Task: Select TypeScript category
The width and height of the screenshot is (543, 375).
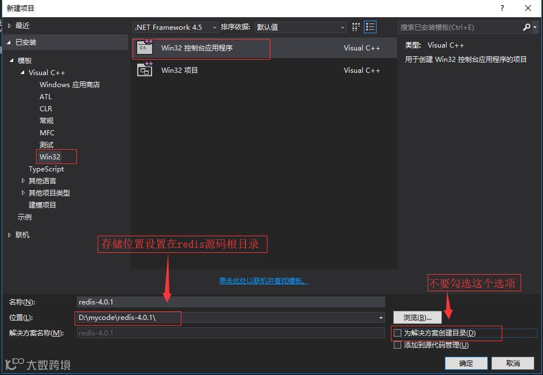Action: click(x=46, y=169)
